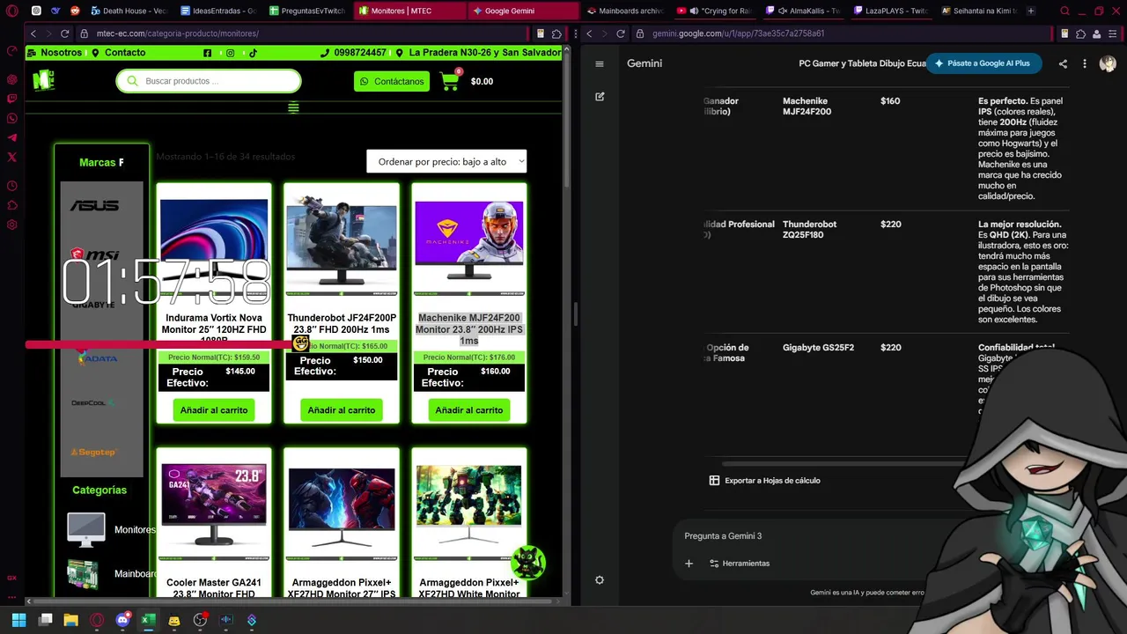
Task: Add Thunderobot JF24F200P to cart
Action: [x=342, y=410]
